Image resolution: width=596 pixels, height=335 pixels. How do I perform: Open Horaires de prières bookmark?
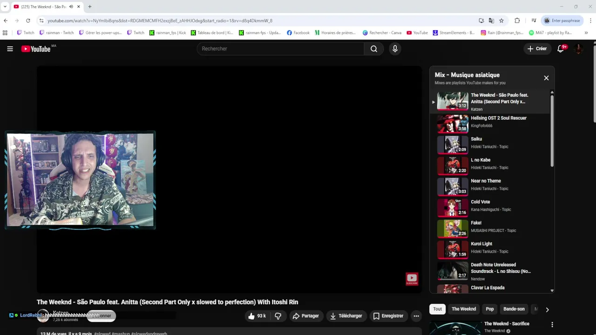pyautogui.click(x=335, y=33)
